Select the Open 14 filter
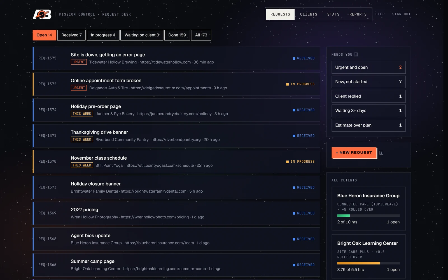This screenshot has width=448, height=280. point(44,35)
